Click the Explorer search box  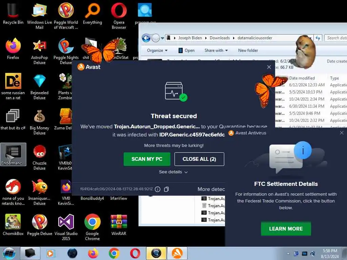[x=336, y=38]
